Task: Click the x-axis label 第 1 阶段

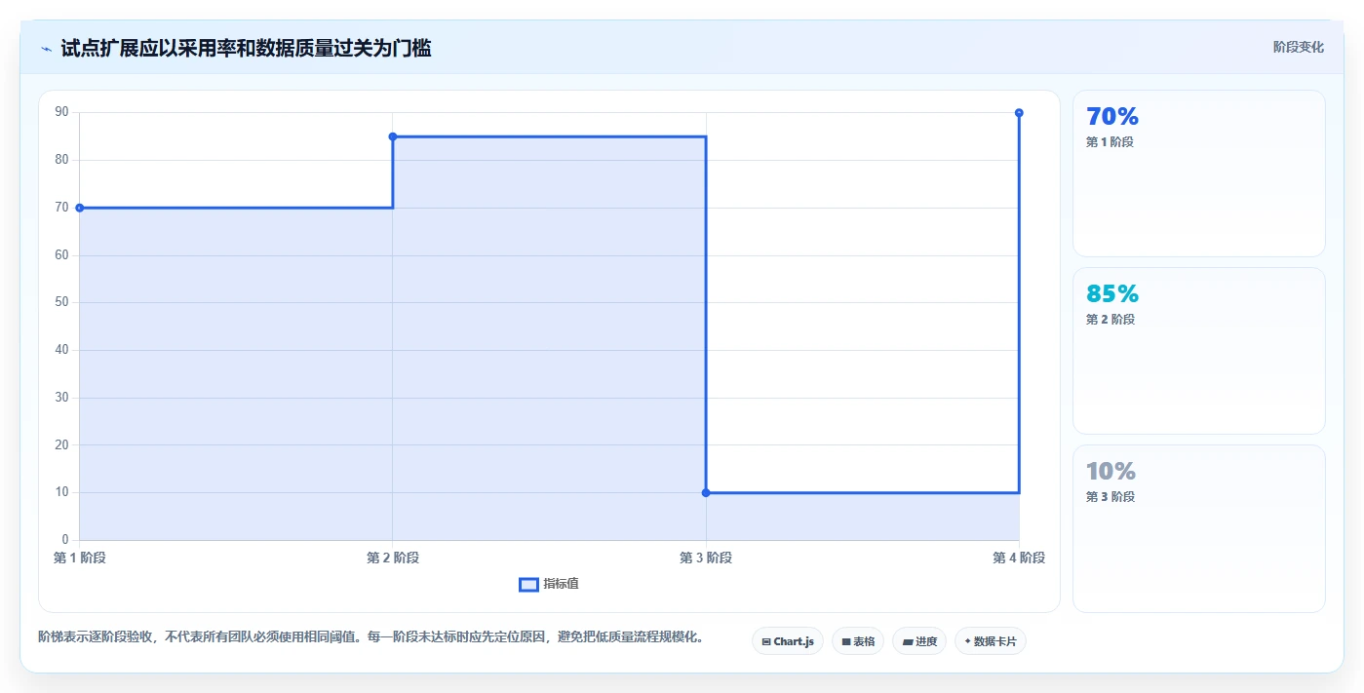Action: click(x=80, y=558)
